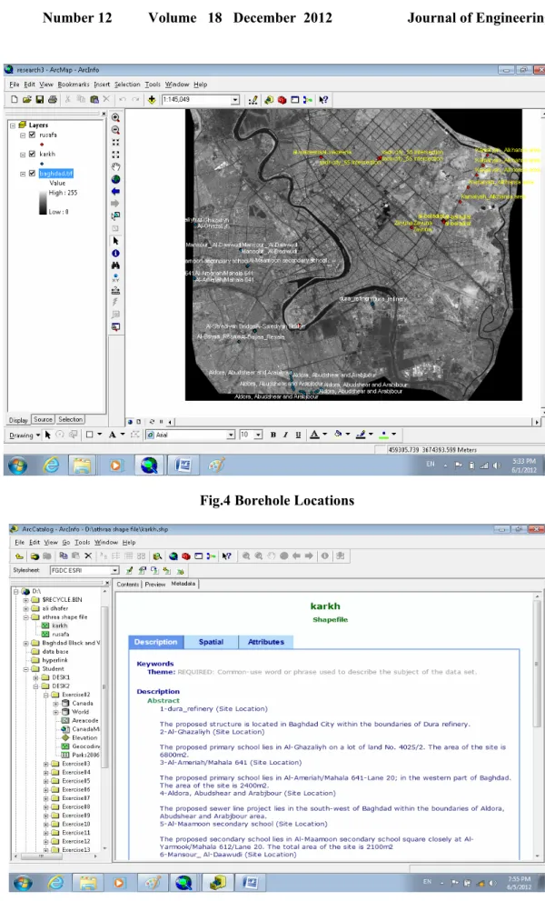Open the Selection menu in ArcMap
Screen dimensions: 545x901
[x=127, y=85]
